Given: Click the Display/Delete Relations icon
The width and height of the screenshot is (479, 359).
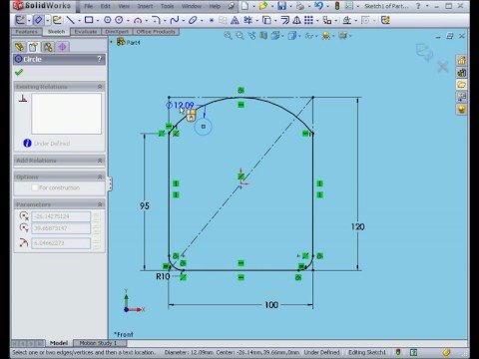Looking at the screenshot, I should (347, 20).
